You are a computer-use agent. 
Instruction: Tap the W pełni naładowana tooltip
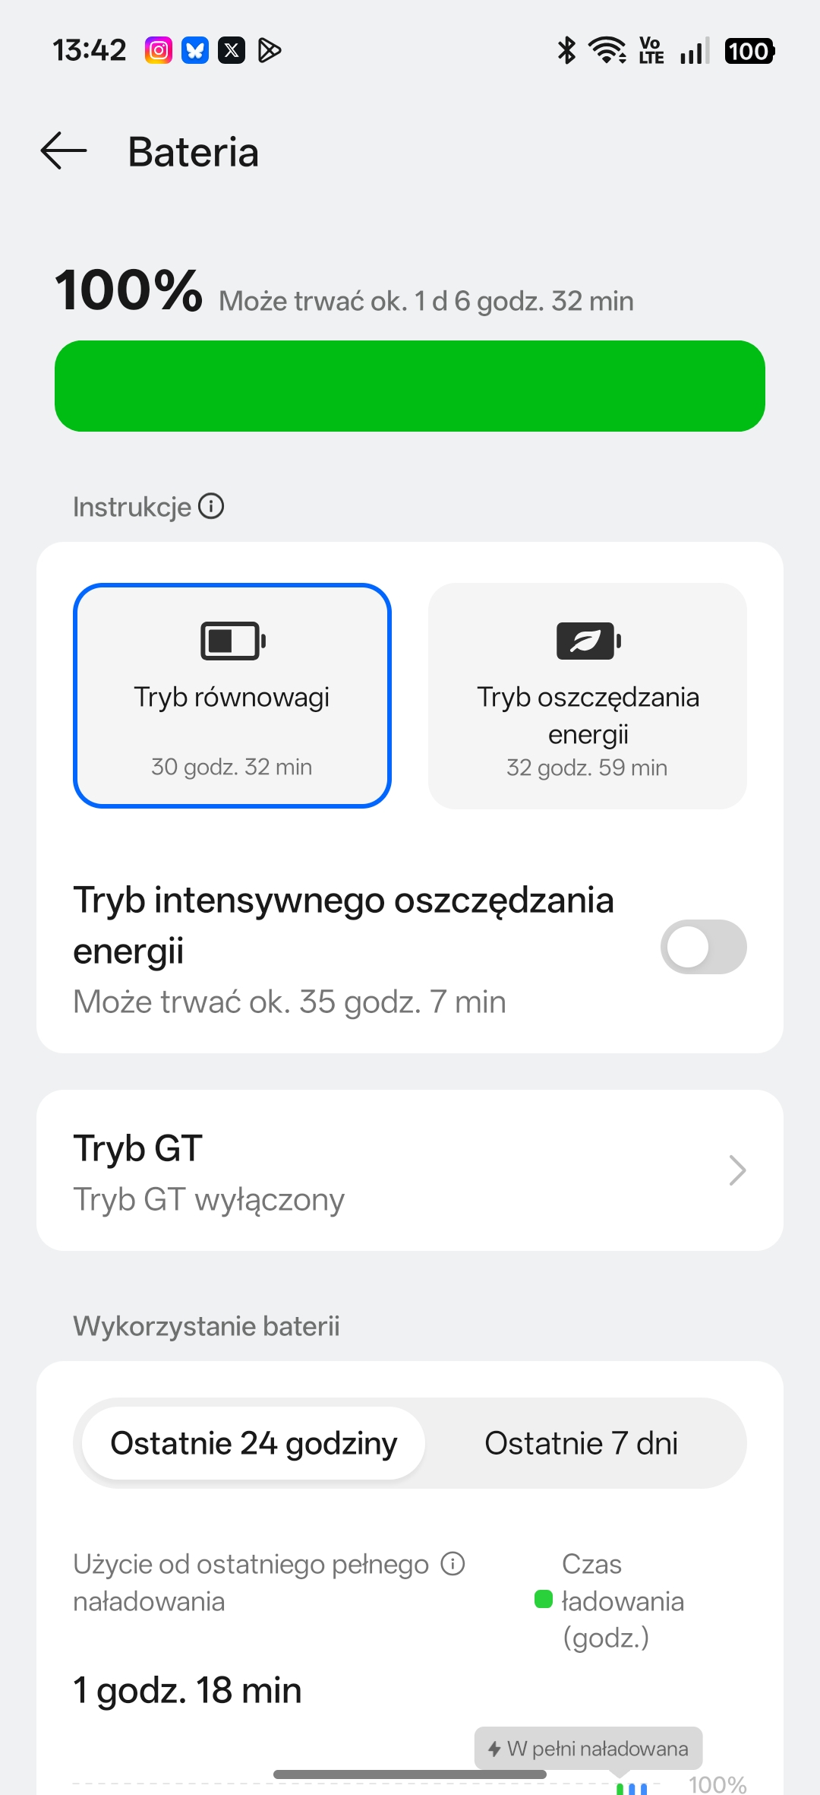tap(588, 1748)
